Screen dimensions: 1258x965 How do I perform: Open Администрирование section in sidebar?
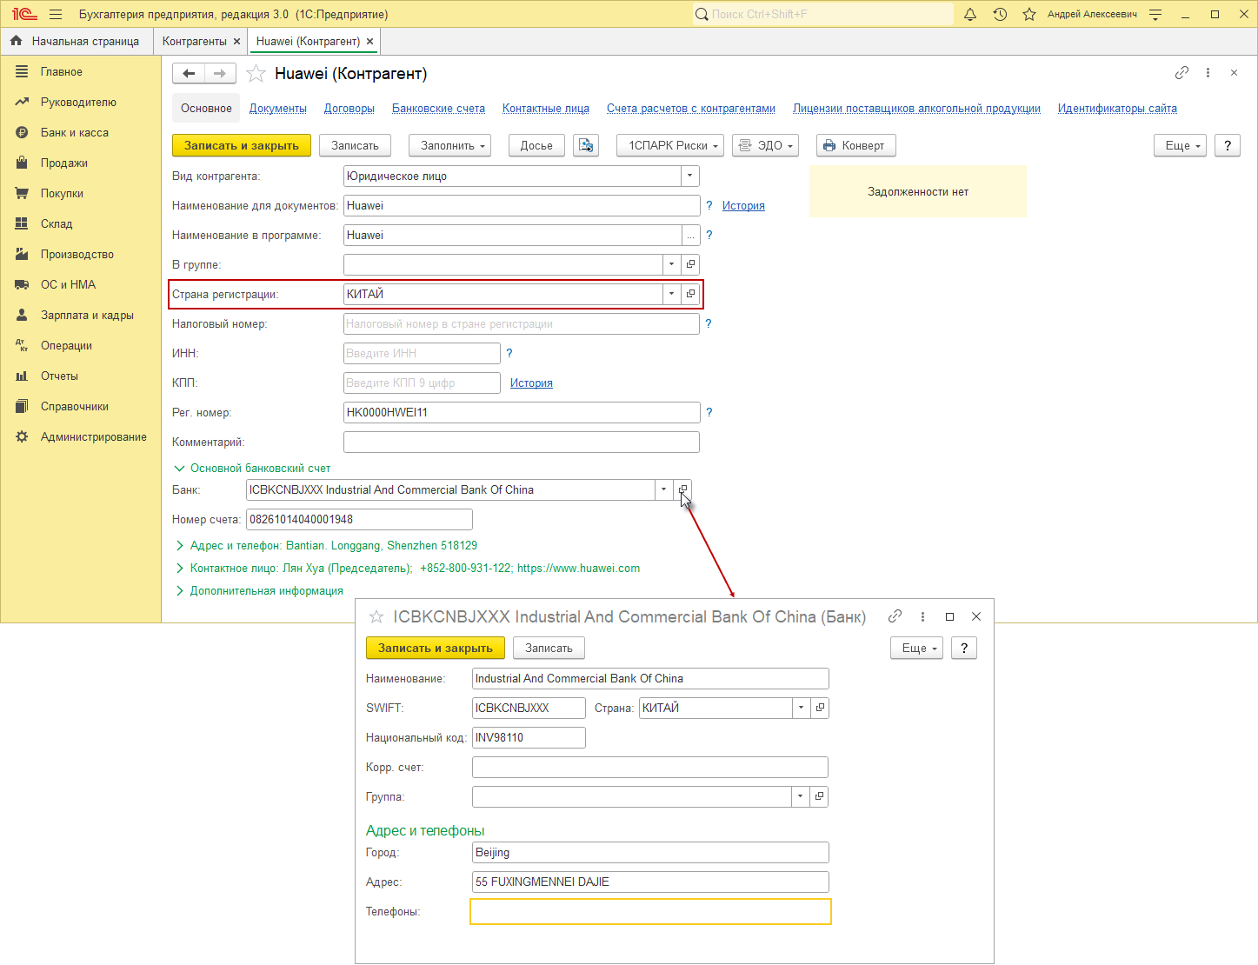(x=80, y=436)
